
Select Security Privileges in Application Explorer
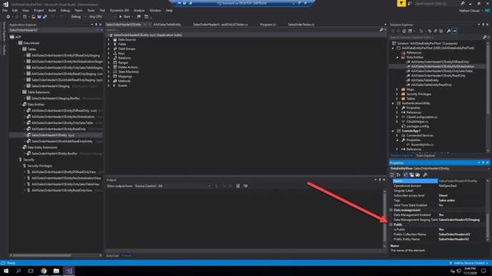pyautogui.click(x=39, y=166)
